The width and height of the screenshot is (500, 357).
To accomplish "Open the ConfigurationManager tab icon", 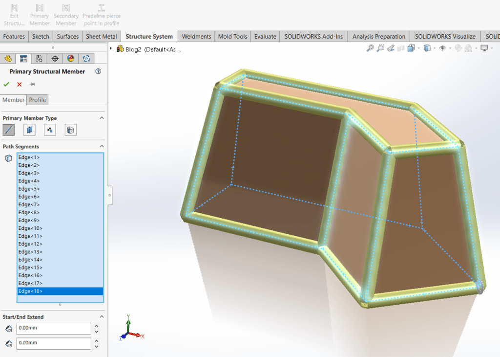I will 39,59.
